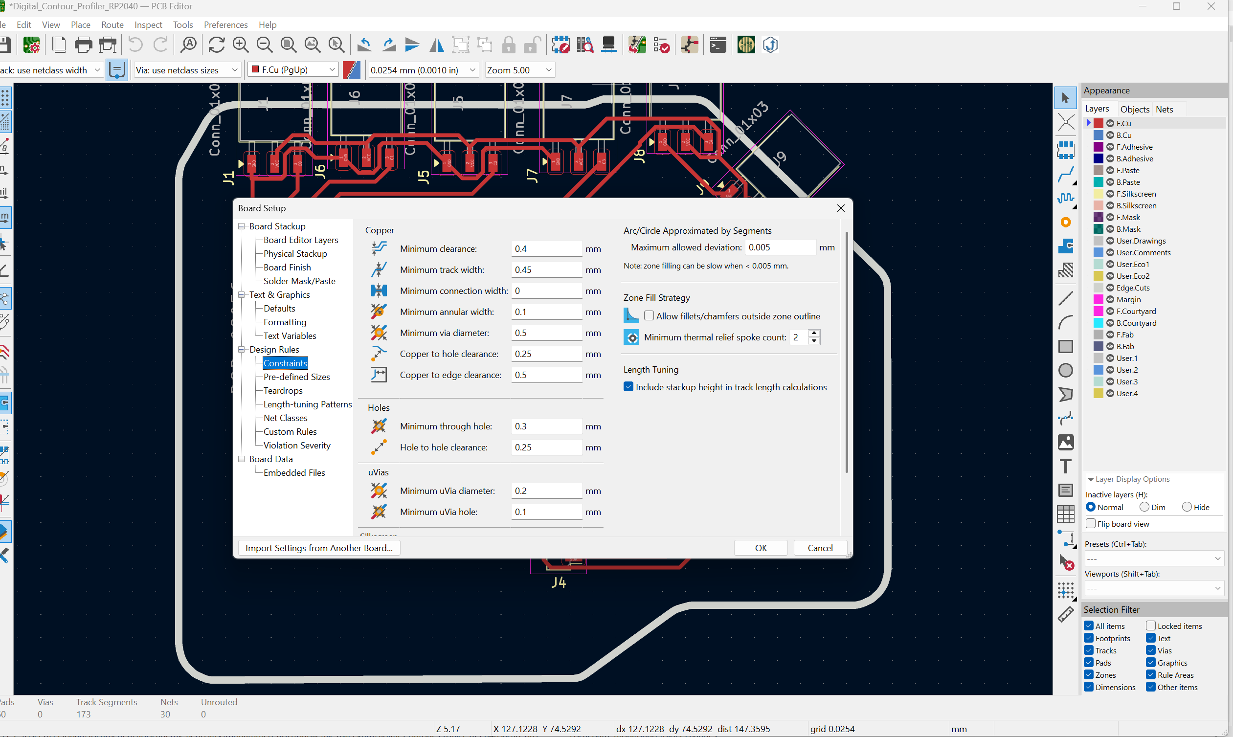Open the Place menu
1233x737 pixels.
pos(80,25)
